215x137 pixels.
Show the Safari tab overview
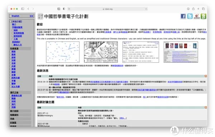point(203,9)
